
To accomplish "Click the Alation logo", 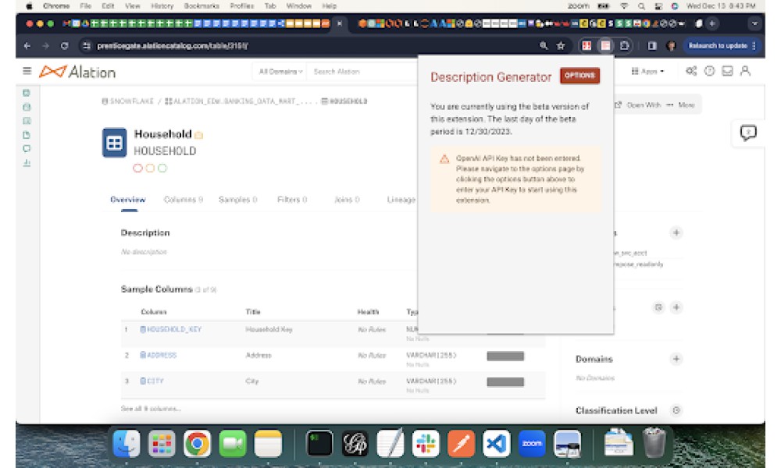I will pyautogui.click(x=77, y=72).
